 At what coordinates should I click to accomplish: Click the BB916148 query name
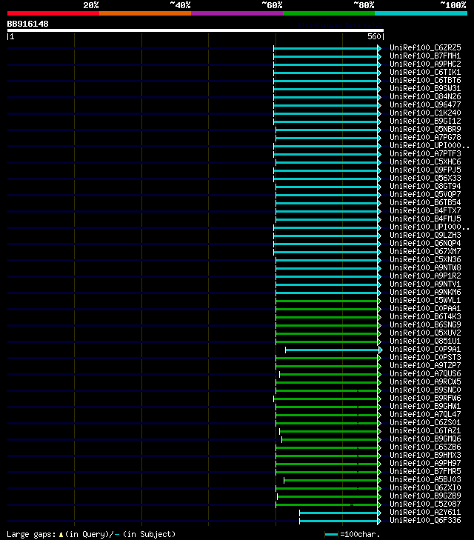tap(28, 24)
